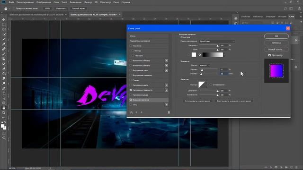Open Hand tool preset dropdown arrow
The image size is (303, 170).
(9, 8)
